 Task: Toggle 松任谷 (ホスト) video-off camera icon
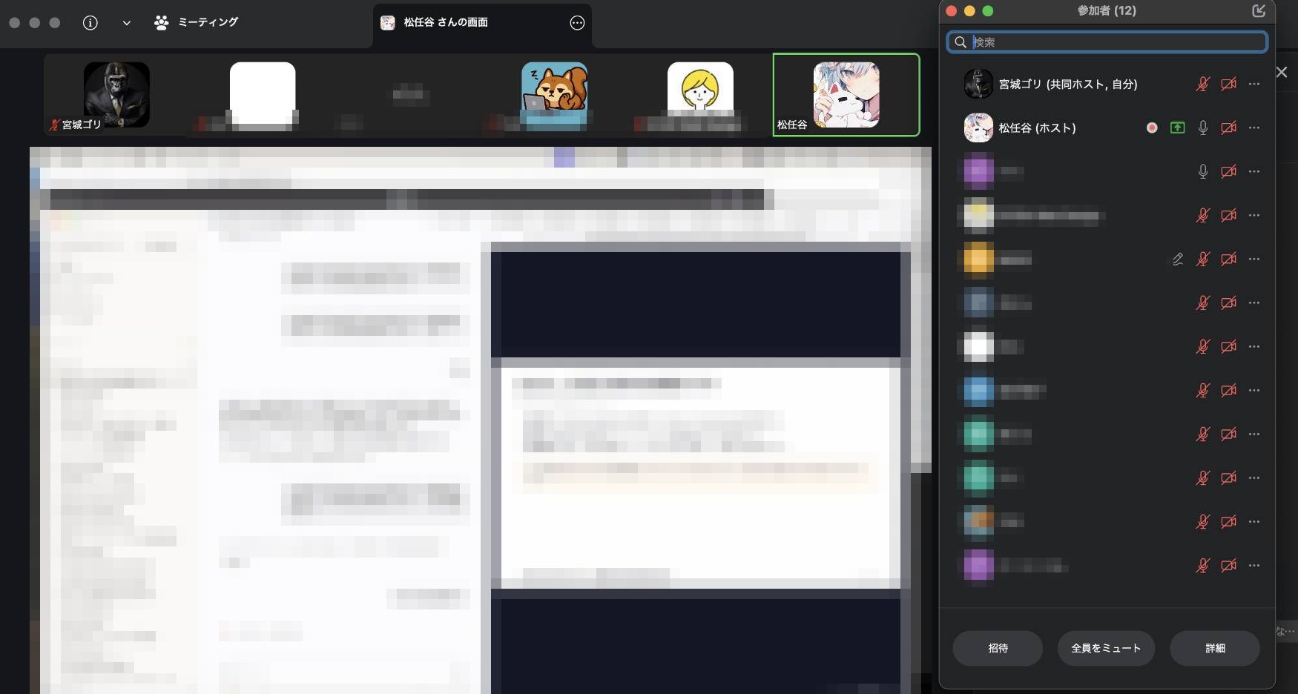coord(1229,128)
